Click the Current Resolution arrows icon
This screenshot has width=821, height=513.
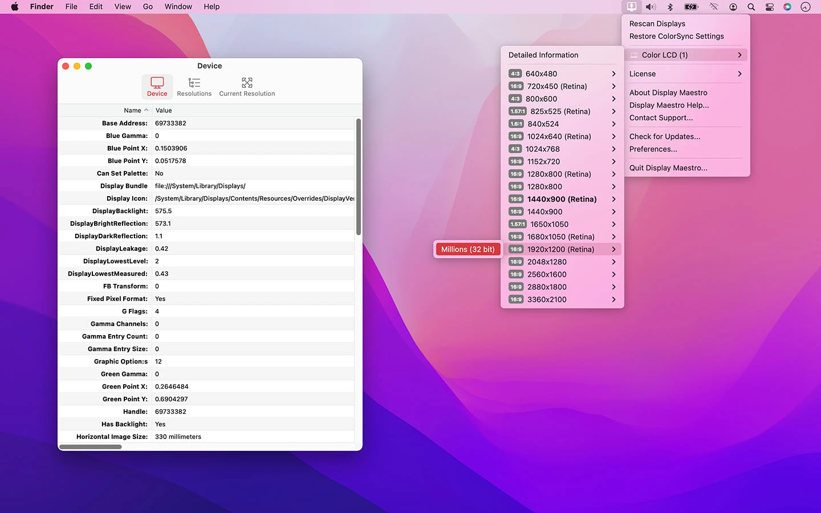coord(246,82)
